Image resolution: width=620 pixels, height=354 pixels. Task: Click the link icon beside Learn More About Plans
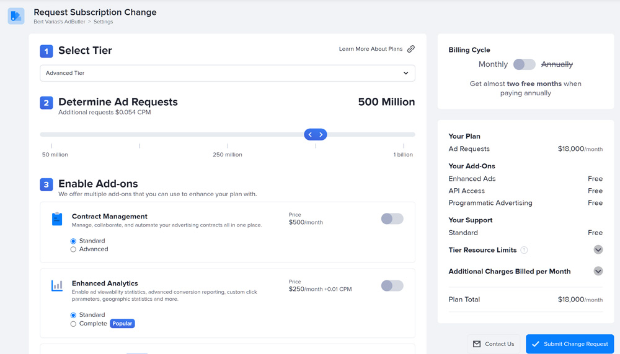[x=411, y=49]
